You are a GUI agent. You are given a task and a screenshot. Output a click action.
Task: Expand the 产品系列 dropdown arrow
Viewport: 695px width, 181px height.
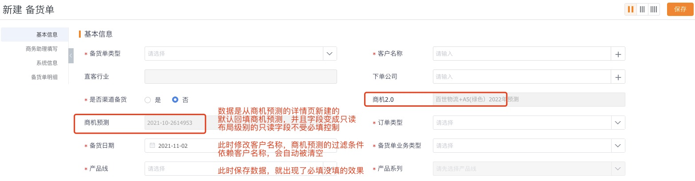pos(618,169)
